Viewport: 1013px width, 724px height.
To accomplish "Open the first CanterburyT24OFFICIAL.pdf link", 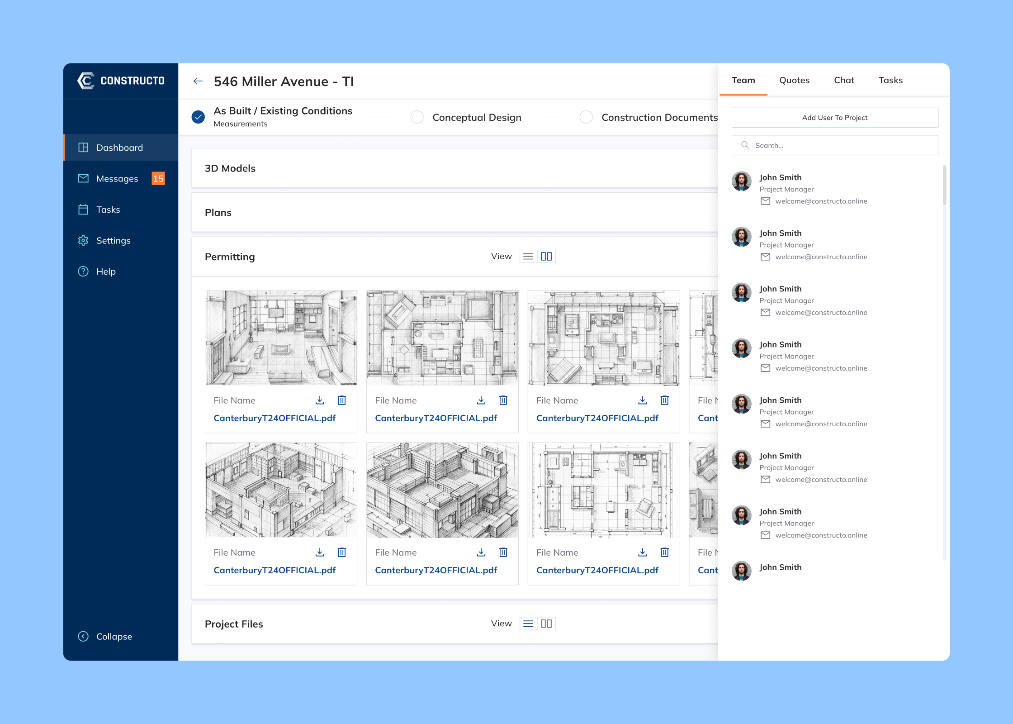I will tap(275, 418).
